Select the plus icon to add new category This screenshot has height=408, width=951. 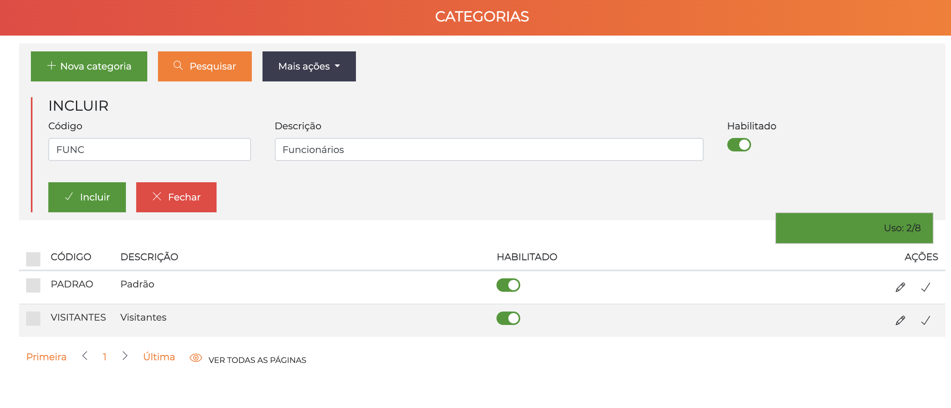[x=51, y=66]
